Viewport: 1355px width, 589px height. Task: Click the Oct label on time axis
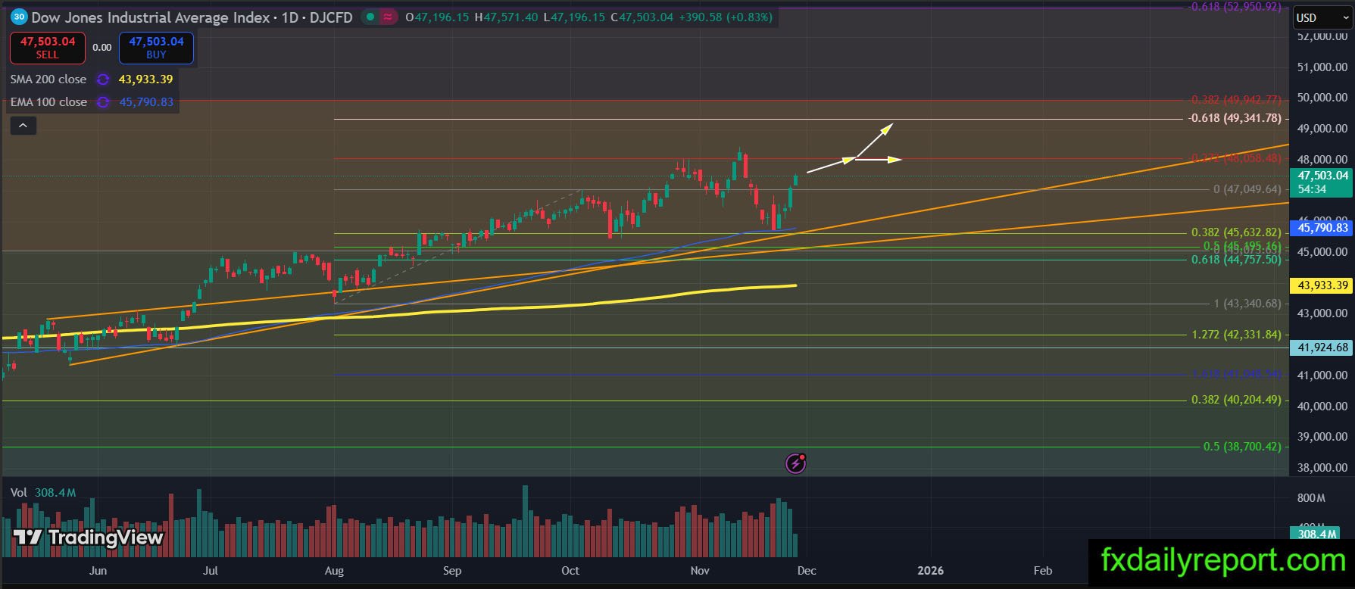(570, 571)
